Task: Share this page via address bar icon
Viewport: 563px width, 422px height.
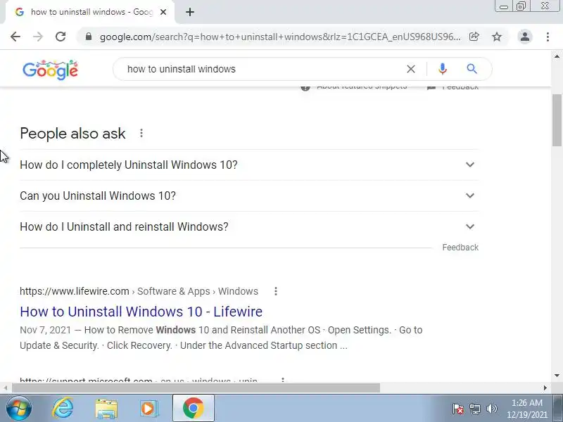Action: [474, 37]
